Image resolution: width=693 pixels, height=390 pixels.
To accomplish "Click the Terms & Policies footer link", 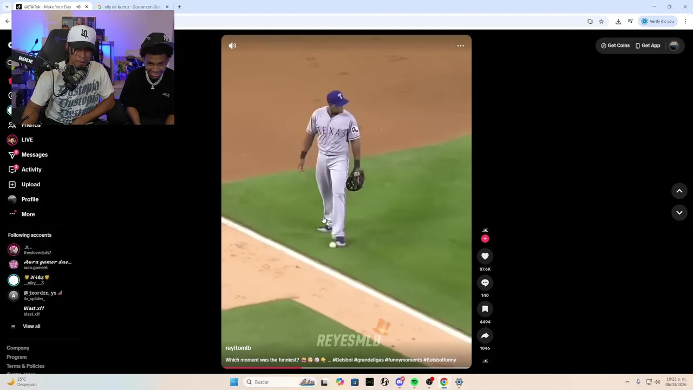I will tap(25, 367).
